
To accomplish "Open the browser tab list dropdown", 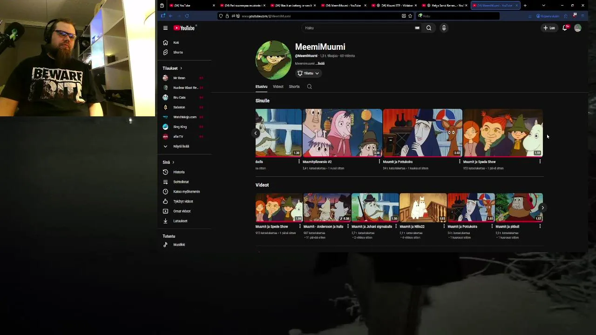I will [x=543, y=6].
